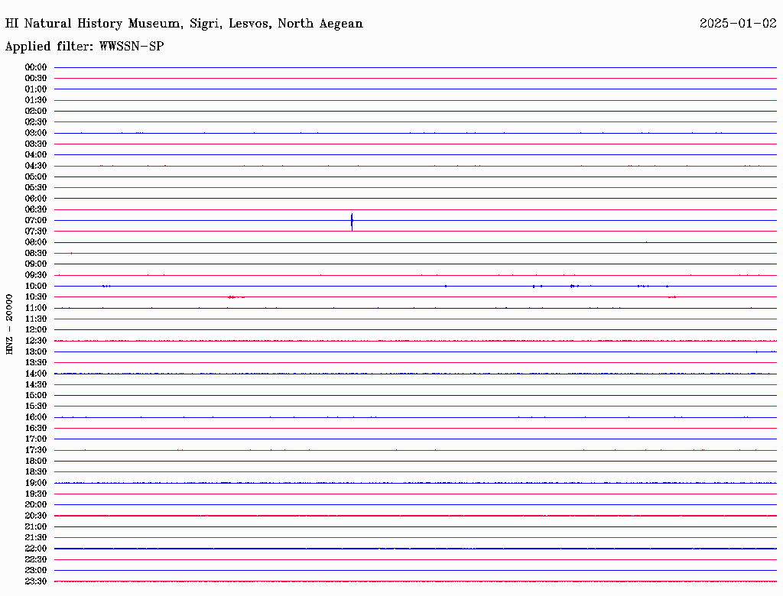Click the 10:30 time label

[36, 297]
